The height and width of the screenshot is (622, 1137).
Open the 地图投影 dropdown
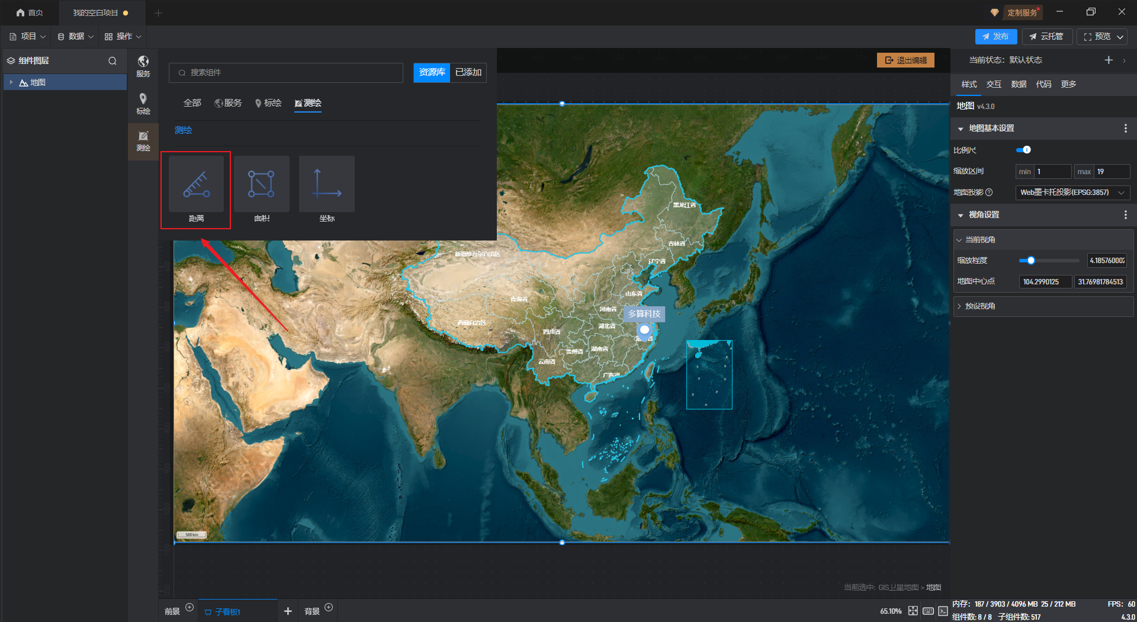click(1072, 193)
